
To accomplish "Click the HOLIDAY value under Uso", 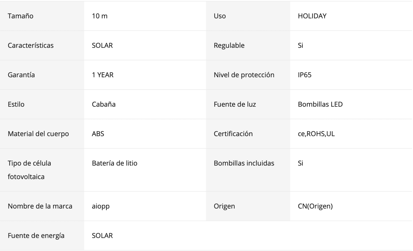I will coord(312,16).
